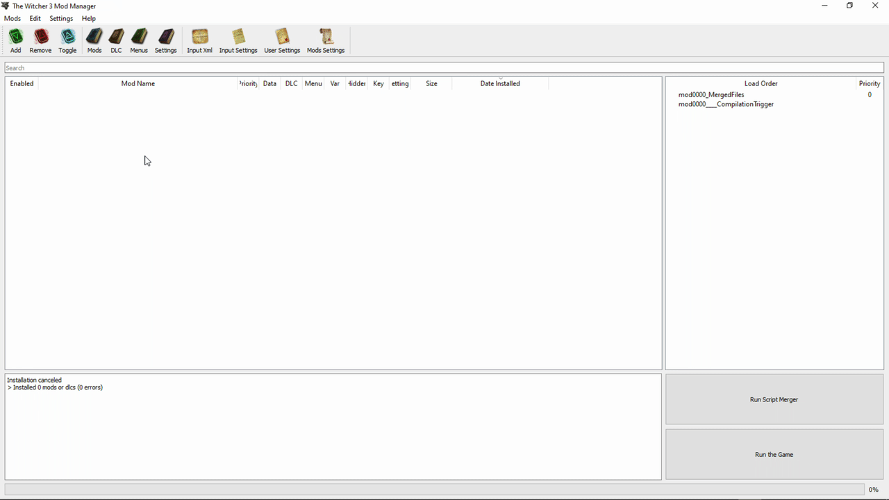Screen dimensions: 889x500
Task: Minimize the Mod Manager window
Action: [x=824, y=6]
